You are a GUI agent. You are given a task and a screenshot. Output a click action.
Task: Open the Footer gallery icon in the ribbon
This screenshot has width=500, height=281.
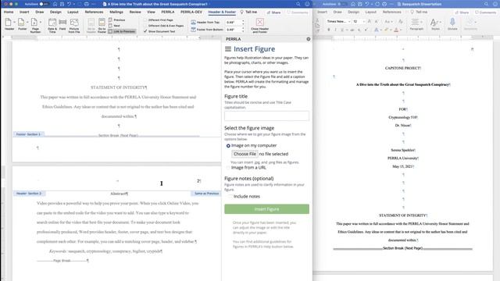(x=21, y=23)
